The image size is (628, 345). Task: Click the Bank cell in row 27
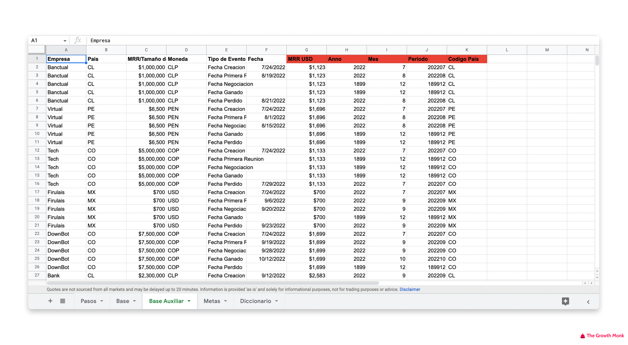pos(66,276)
